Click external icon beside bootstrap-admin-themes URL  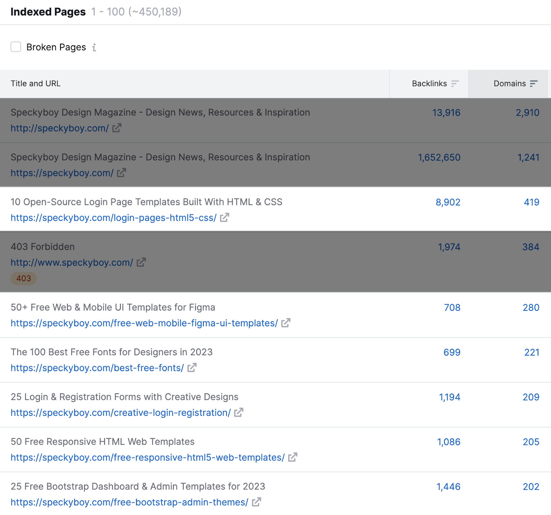[x=257, y=502]
